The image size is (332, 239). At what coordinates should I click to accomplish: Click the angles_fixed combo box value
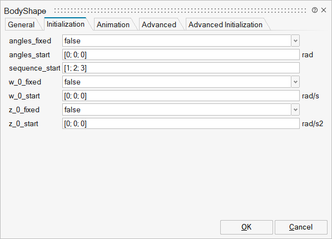click(x=177, y=41)
